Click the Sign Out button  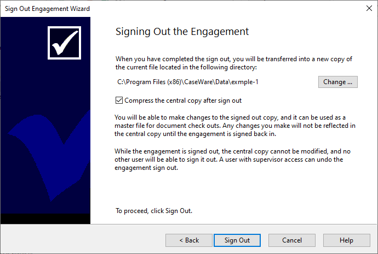[237, 240]
